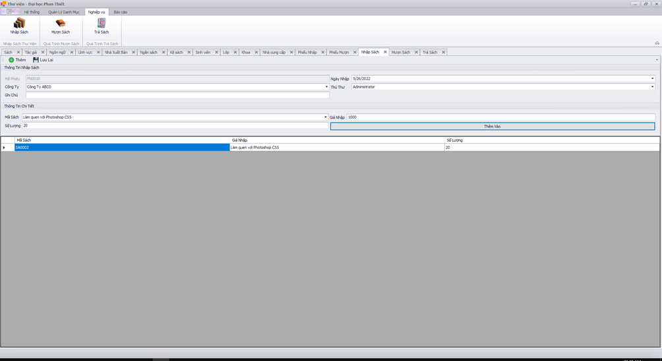The image size is (662, 361).
Task: Close the Trả Sách document tab
Action: [x=443, y=52]
